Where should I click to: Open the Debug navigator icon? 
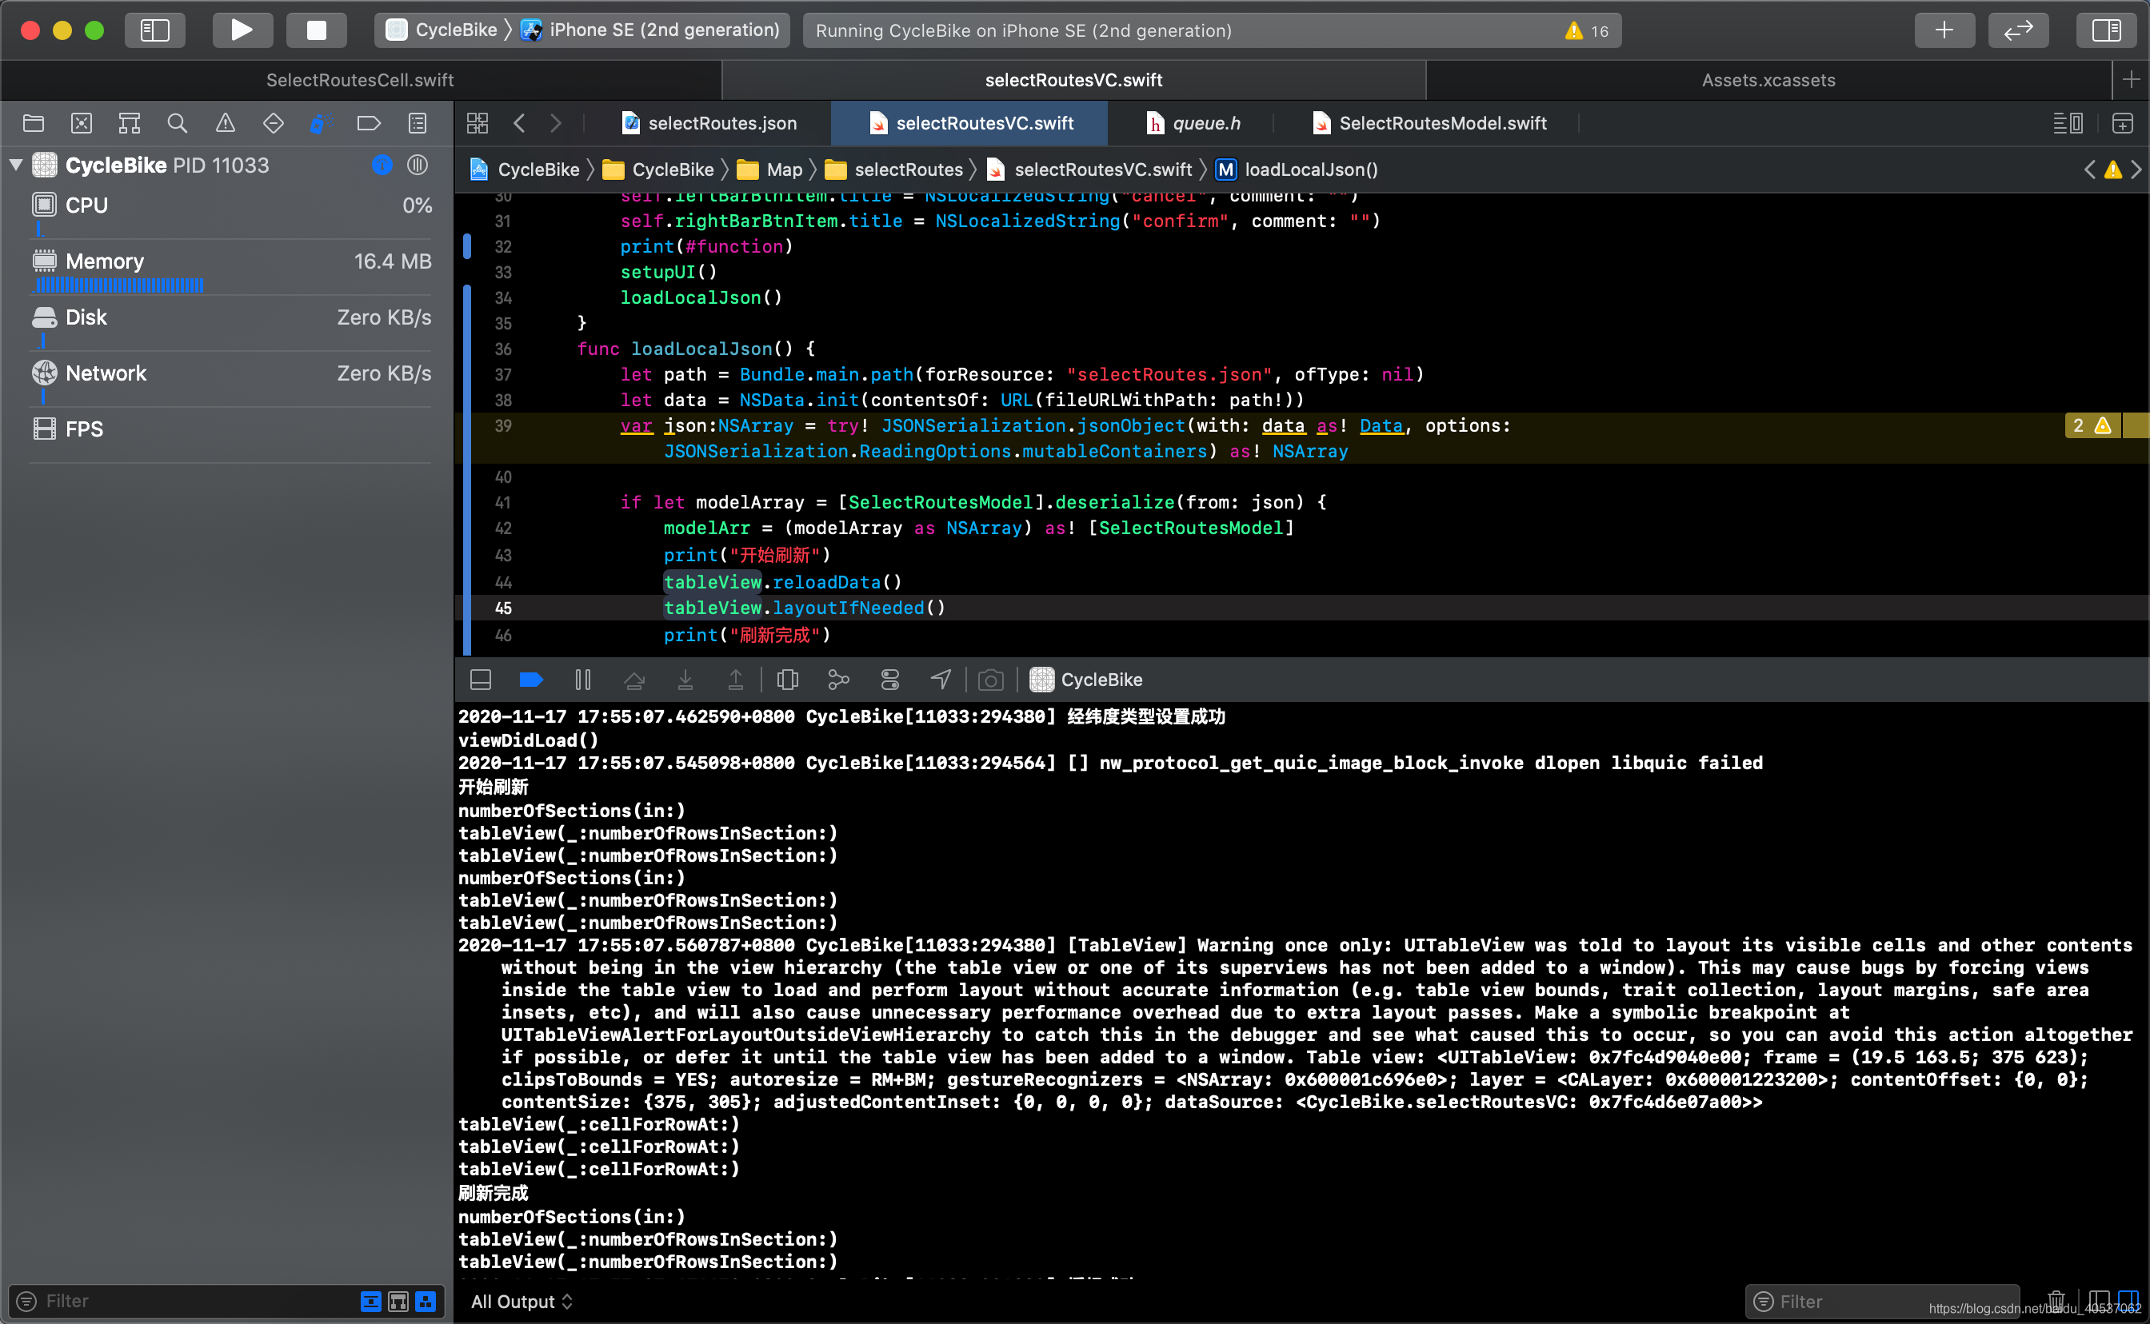pyautogui.click(x=321, y=123)
